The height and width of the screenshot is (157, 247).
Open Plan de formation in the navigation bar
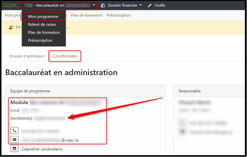coord(87,15)
